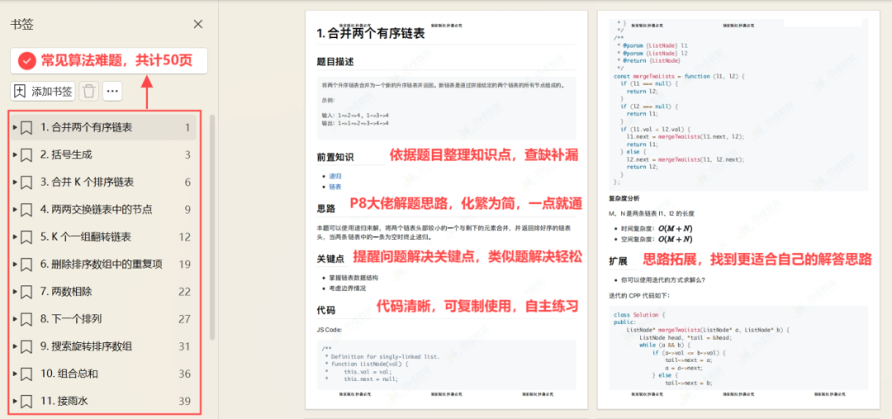Click page number 39 beside 接雨水
This screenshot has height=419, width=892.
(184, 402)
